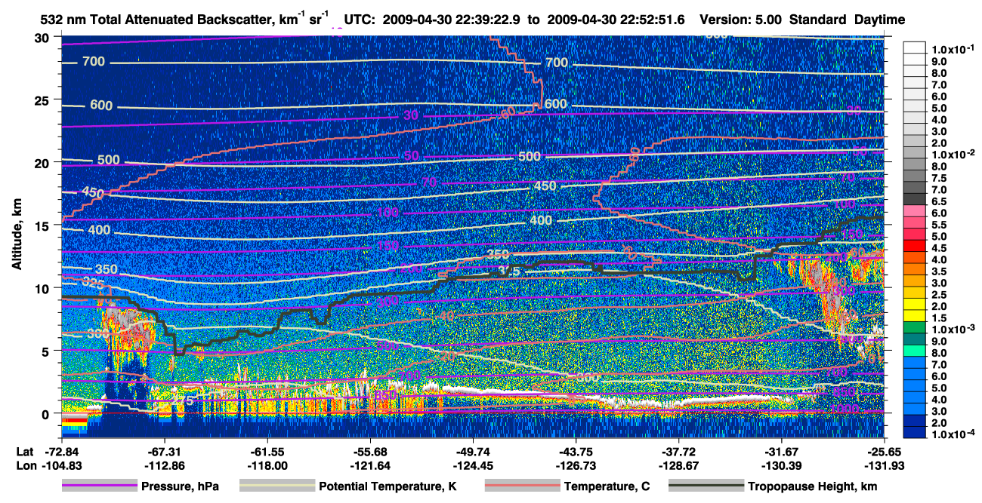The height and width of the screenshot is (503, 982).
Task: Click the 'Tropopause Height, km' legend label
Action: pyautogui.click(x=813, y=486)
